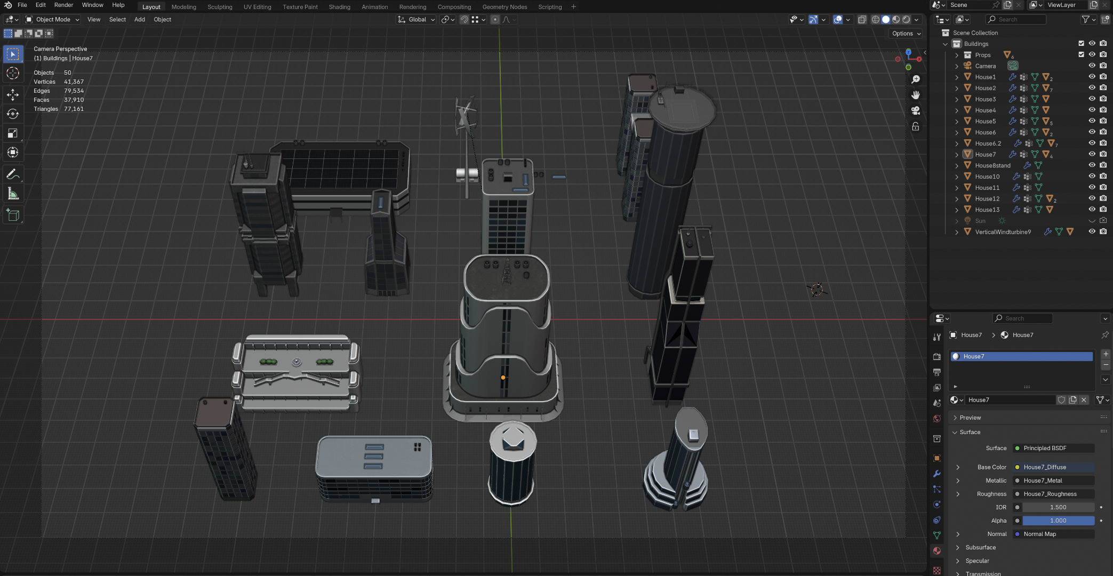Activate the Transform tool

[x=13, y=153]
